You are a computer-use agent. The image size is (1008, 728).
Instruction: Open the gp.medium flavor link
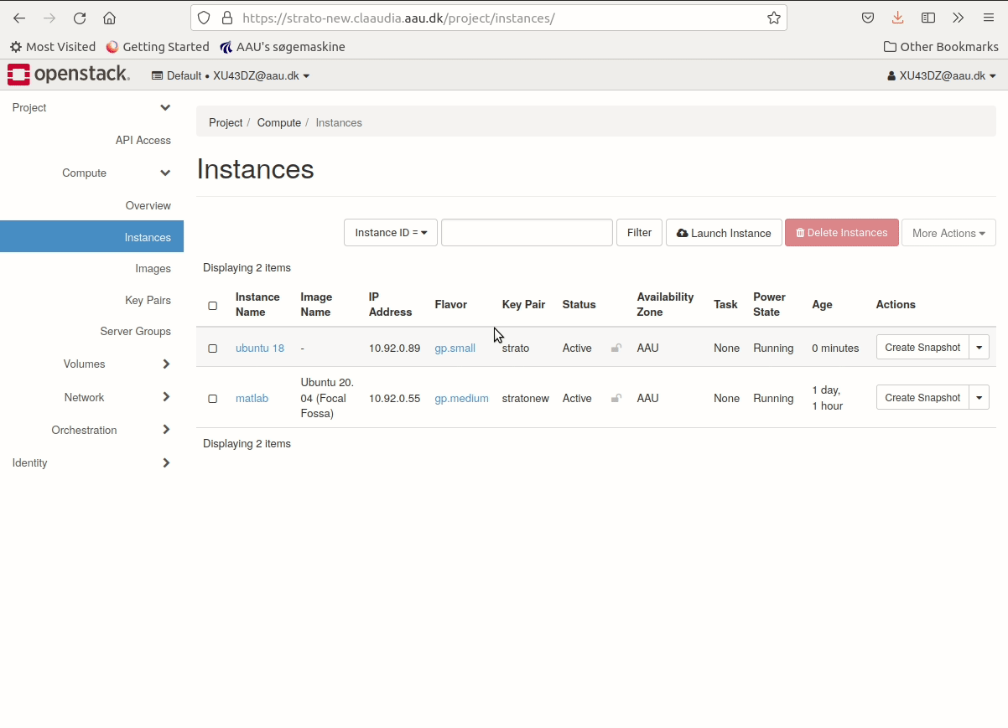(x=461, y=398)
